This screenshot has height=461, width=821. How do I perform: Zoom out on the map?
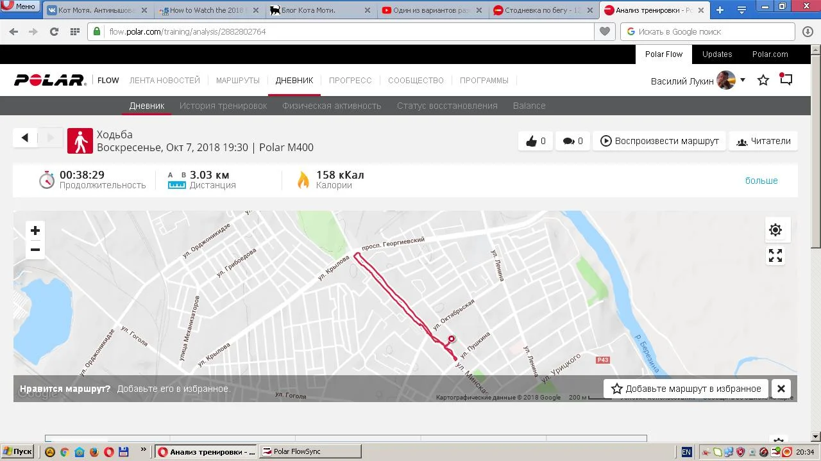(x=35, y=250)
